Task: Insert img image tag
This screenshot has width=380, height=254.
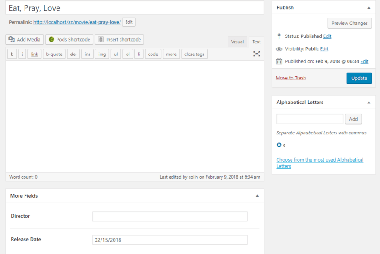Action: (x=102, y=54)
